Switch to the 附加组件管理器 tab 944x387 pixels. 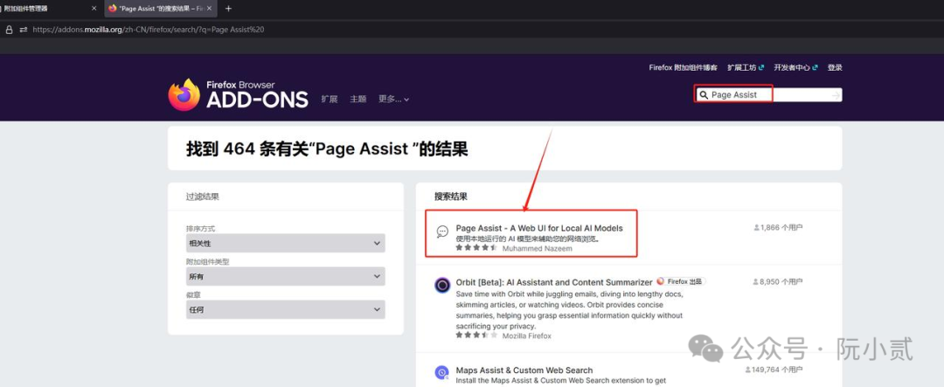(x=49, y=9)
